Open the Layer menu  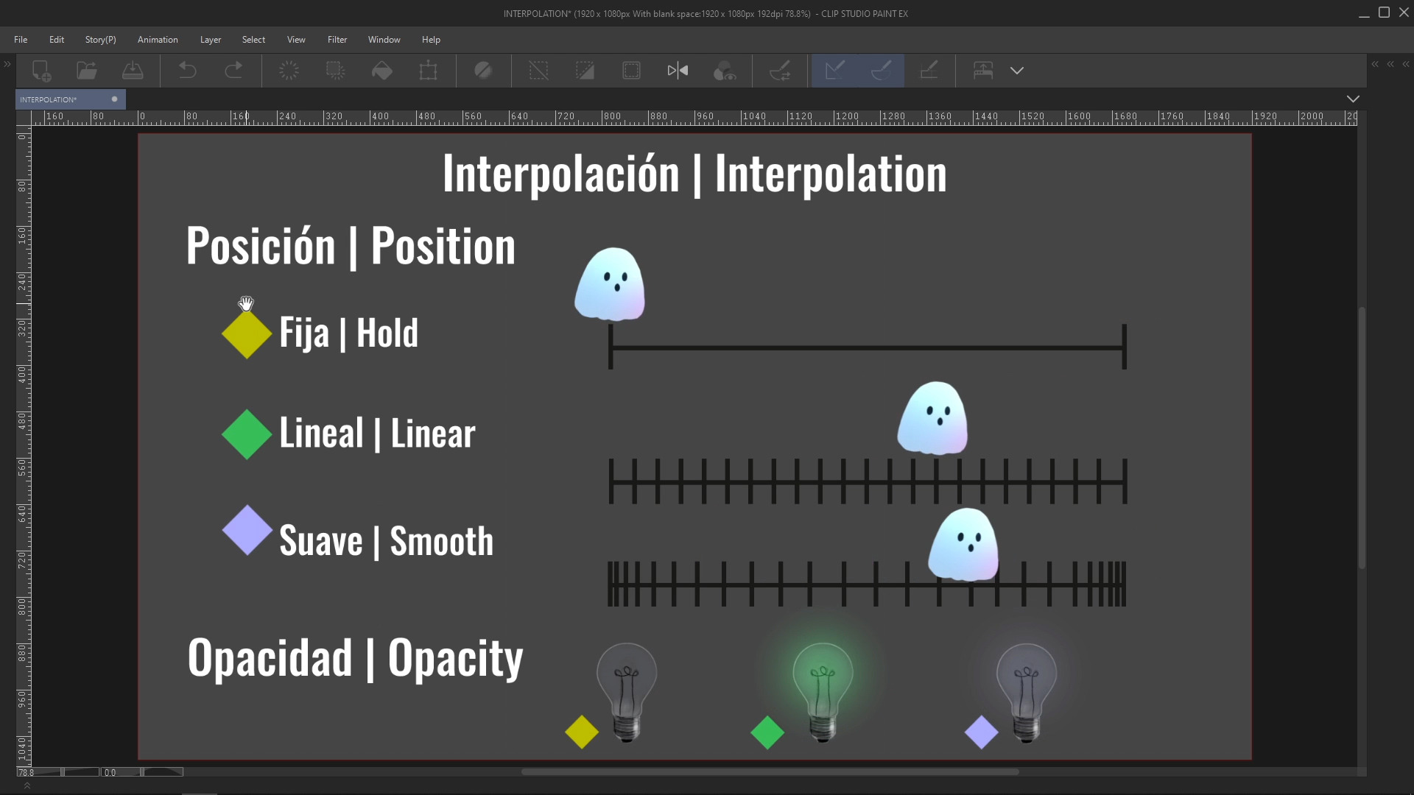211,40
